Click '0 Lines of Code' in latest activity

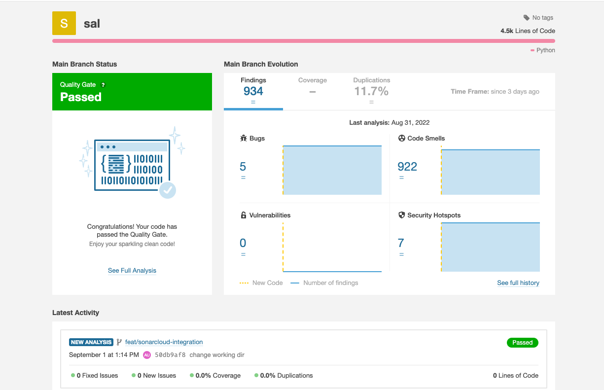[x=516, y=376]
